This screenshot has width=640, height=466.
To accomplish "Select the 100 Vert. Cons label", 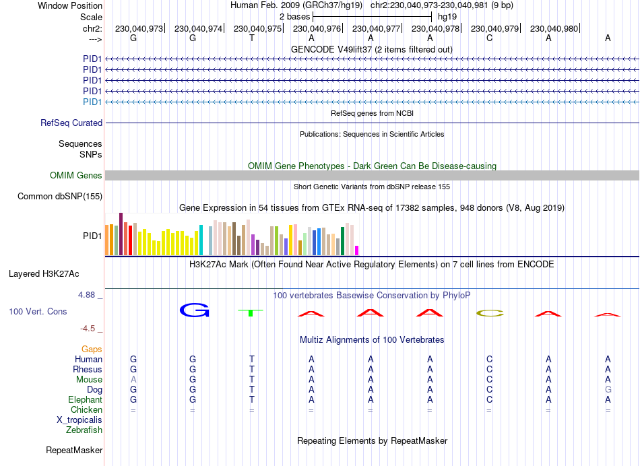I will click(x=38, y=311).
